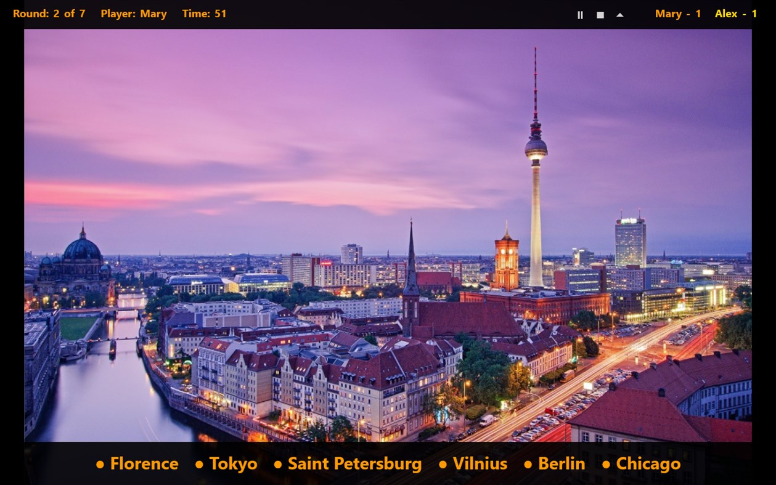Answer with Saint Petersburg
The width and height of the screenshot is (776, 485).
coord(354,464)
